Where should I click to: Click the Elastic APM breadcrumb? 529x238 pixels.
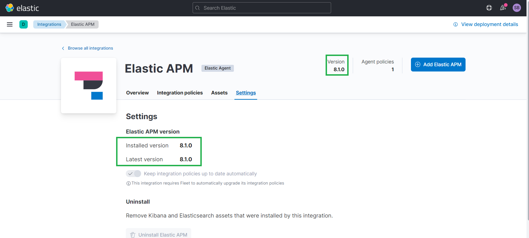point(83,24)
